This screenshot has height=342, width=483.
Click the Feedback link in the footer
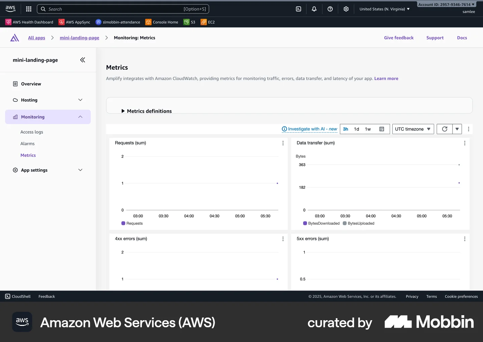(x=47, y=296)
